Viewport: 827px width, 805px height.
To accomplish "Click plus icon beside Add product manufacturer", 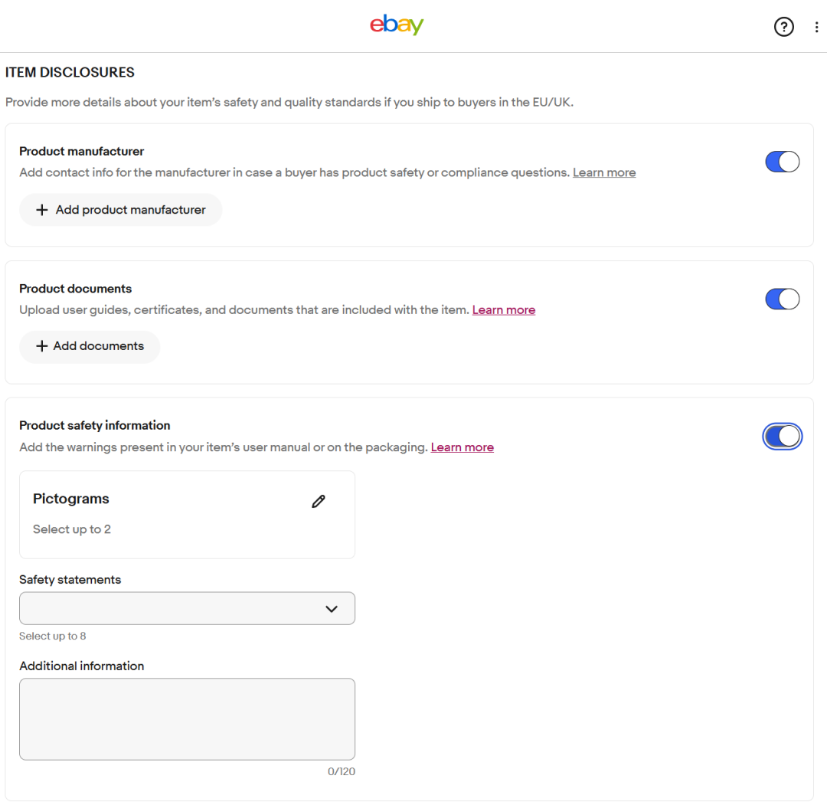I will [x=42, y=210].
